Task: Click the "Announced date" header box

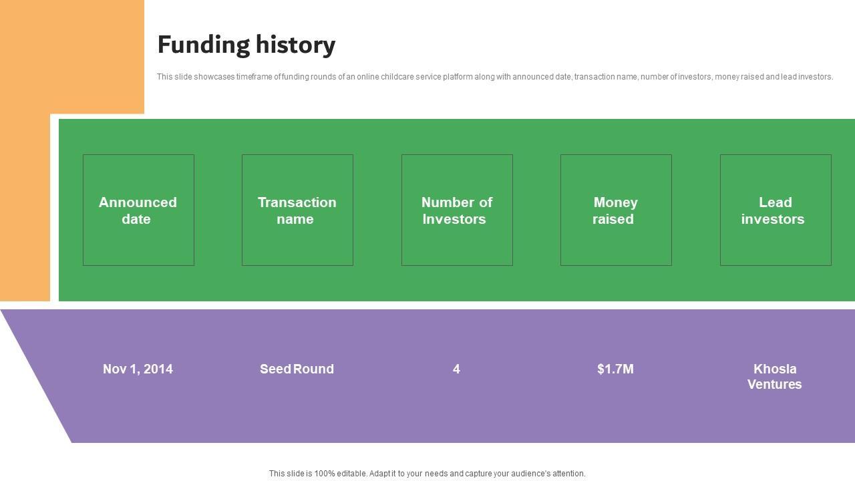Action: (x=138, y=210)
